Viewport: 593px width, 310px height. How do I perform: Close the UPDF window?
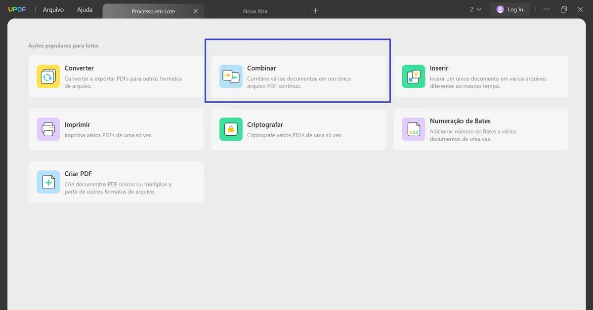tap(580, 9)
